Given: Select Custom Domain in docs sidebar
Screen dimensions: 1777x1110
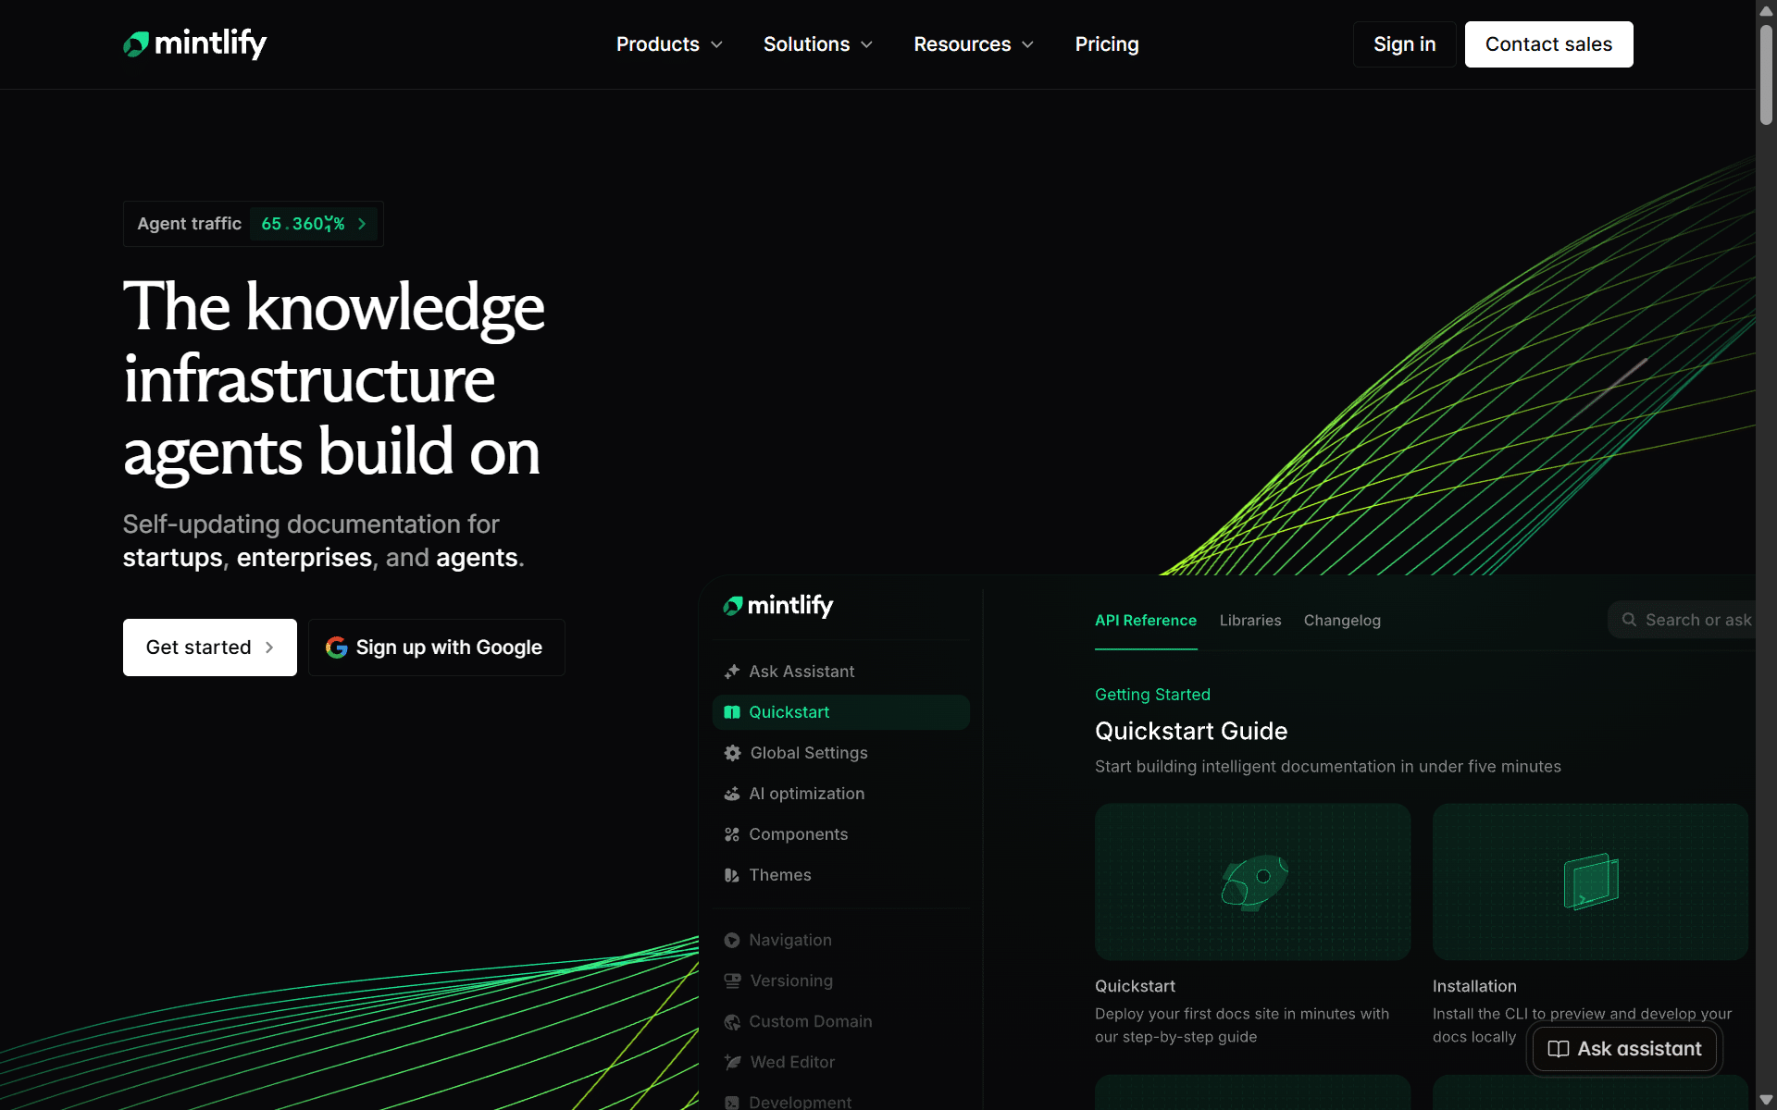Looking at the screenshot, I should pos(841,1021).
